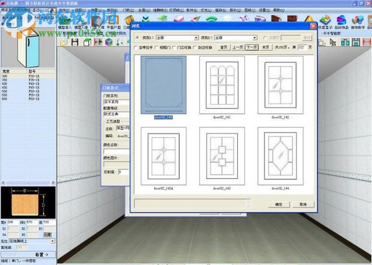372x265 pixels.
Task: Click the page number input field
Action: (302, 48)
